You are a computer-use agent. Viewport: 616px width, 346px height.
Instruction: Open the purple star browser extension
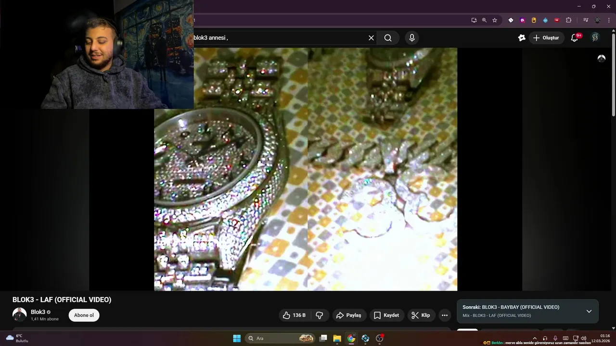(x=522, y=20)
